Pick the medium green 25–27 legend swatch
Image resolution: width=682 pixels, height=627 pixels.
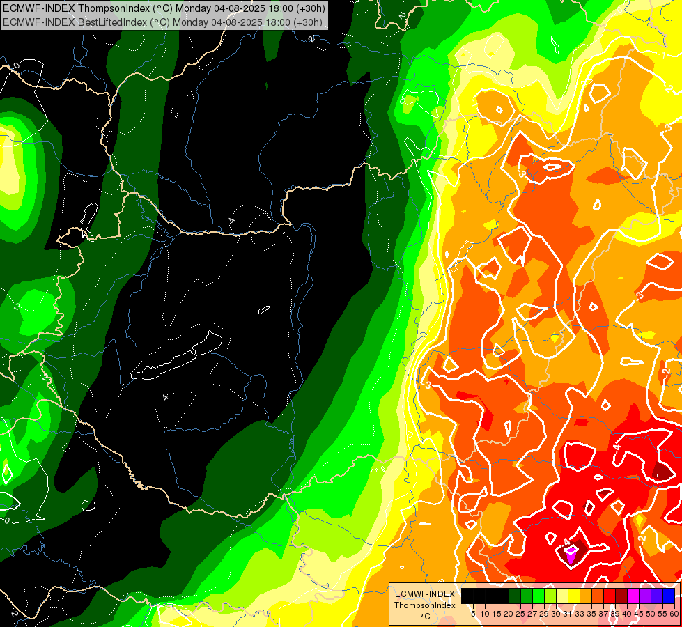[x=527, y=596]
